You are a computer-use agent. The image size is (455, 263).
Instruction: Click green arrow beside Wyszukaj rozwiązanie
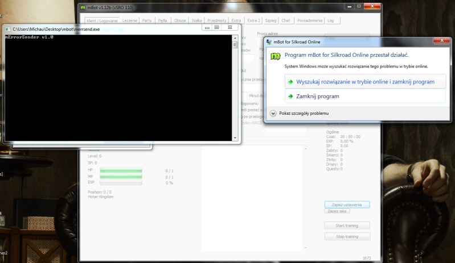[x=290, y=82]
